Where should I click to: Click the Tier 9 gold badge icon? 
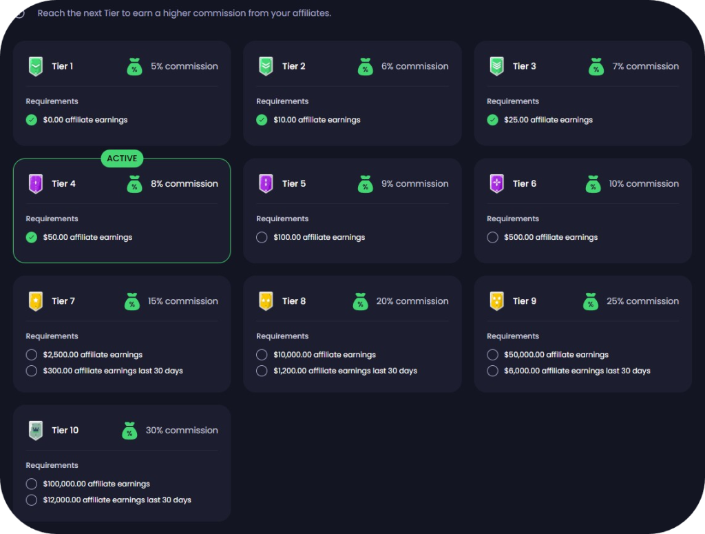tap(496, 301)
